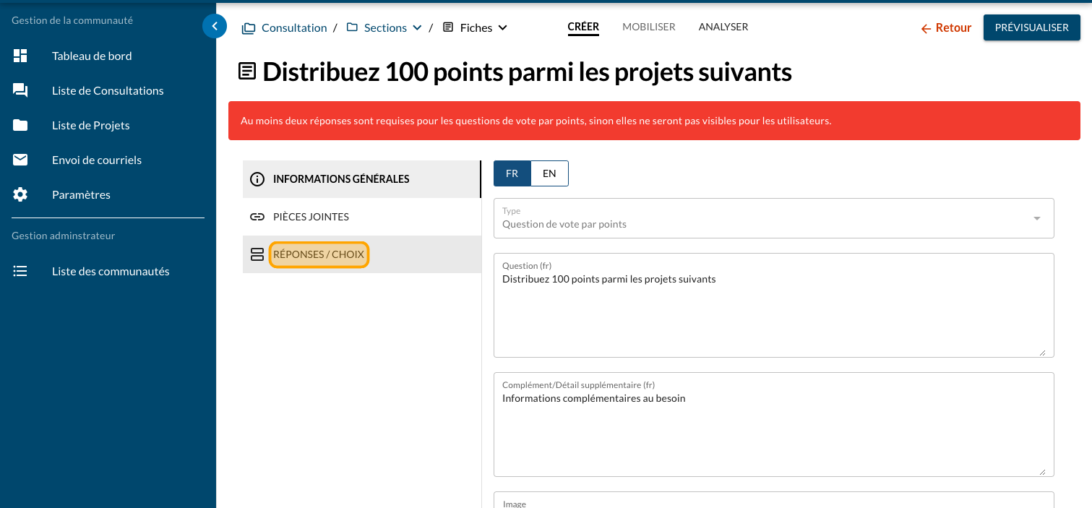Click the Liste de Projets folder icon
This screenshot has width=1092, height=508.
[x=20, y=125]
